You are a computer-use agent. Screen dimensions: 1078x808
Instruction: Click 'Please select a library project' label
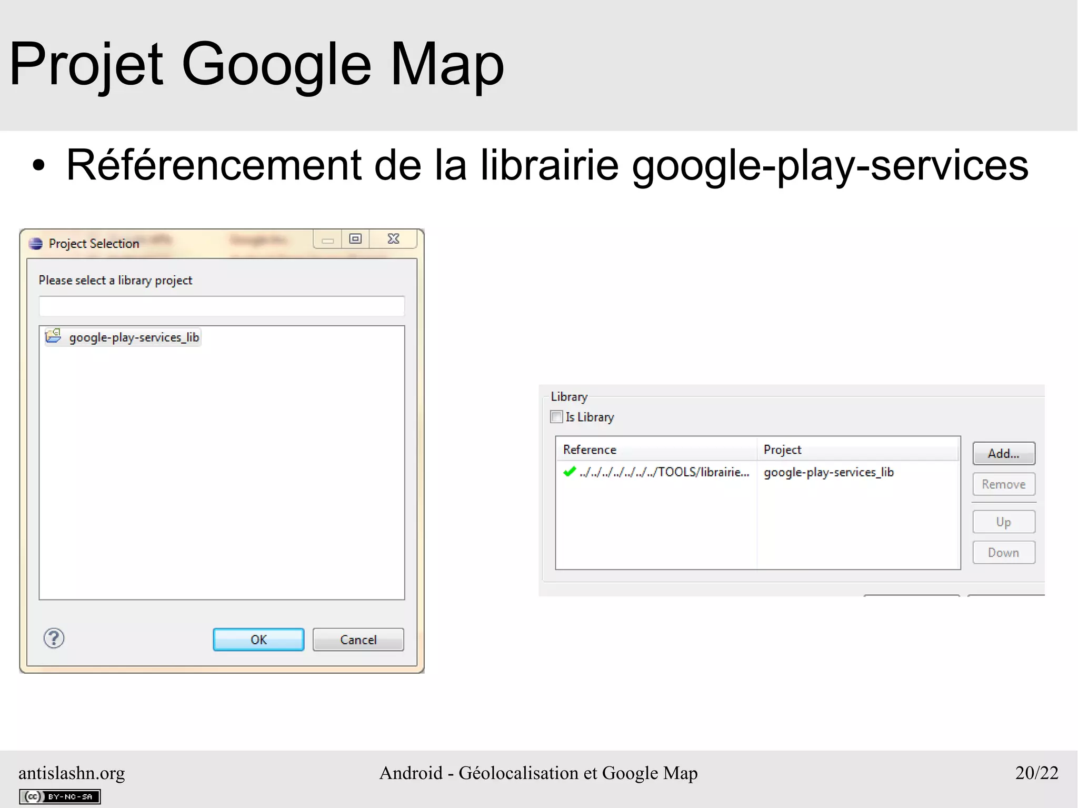tap(115, 280)
